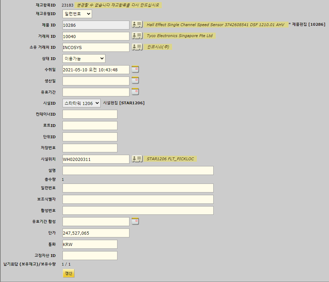
Task: Focus the 통화 field containing KRW
Action: pos(90,244)
